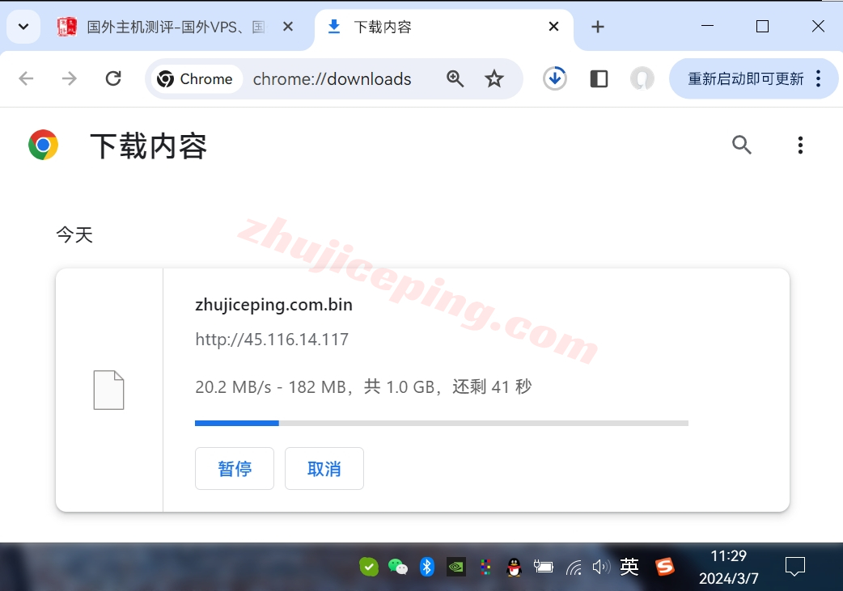The image size is (843, 591).
Task: Open downloads page three-dot menu
Action: (800, 145)
